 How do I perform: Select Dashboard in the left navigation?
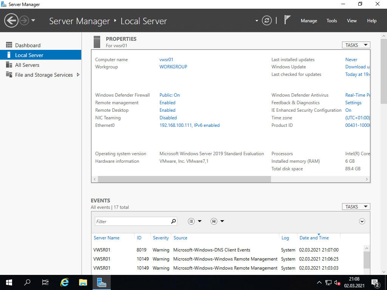click(28, 45)
